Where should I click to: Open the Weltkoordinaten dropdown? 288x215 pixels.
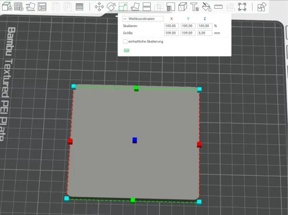[143, 19]
